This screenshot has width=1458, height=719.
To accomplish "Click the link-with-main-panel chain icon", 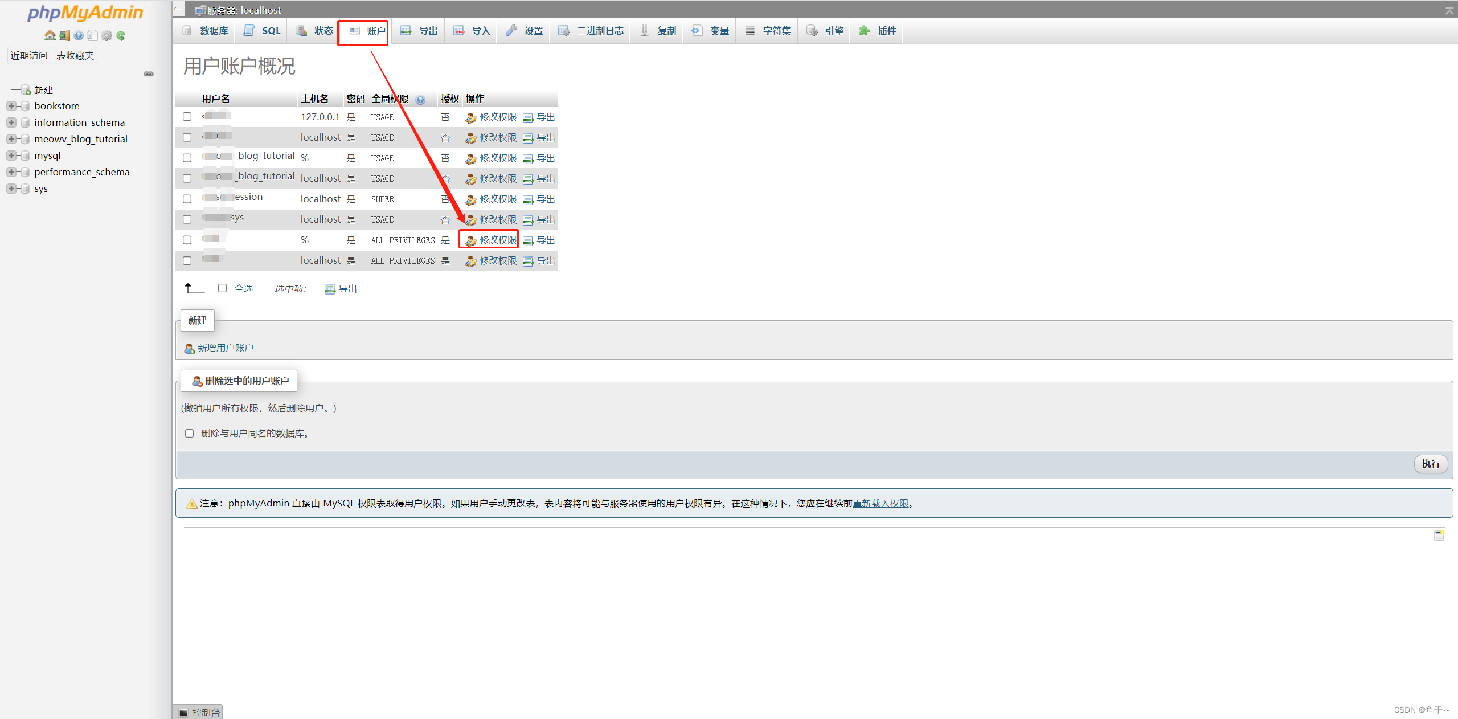I will (149, 74).
